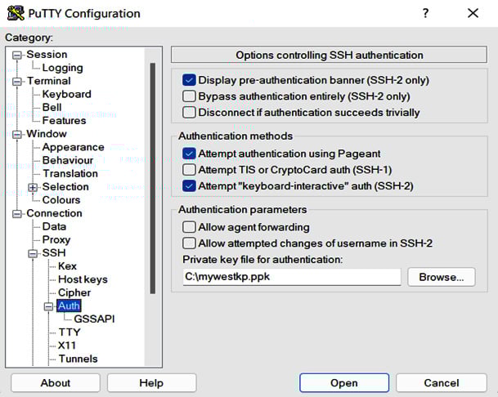Image resolution: width=498 pixels, height=397 pixels.
Task: Toggle Display pre-authentication banner checkbox
Action: pos(189,80)
